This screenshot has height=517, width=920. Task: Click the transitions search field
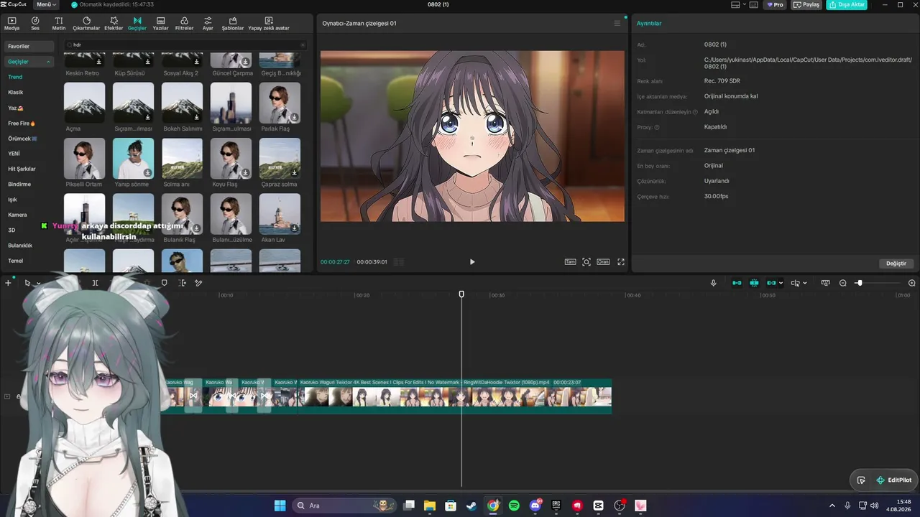point(185,45)
